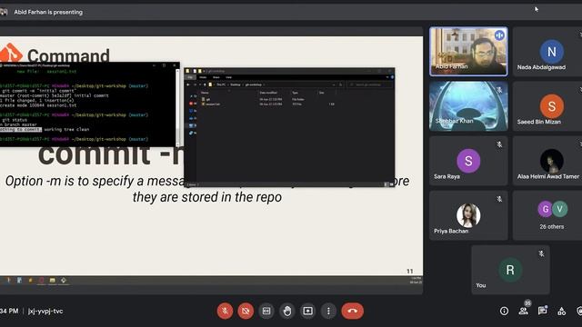The image size is (582, 327).
Task: Click the meeting code jxj-yvpj-tvc
Action: click(x=45, y=311)
